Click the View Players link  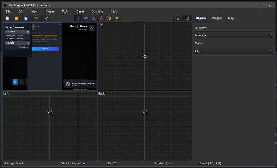tap(24, 47)
